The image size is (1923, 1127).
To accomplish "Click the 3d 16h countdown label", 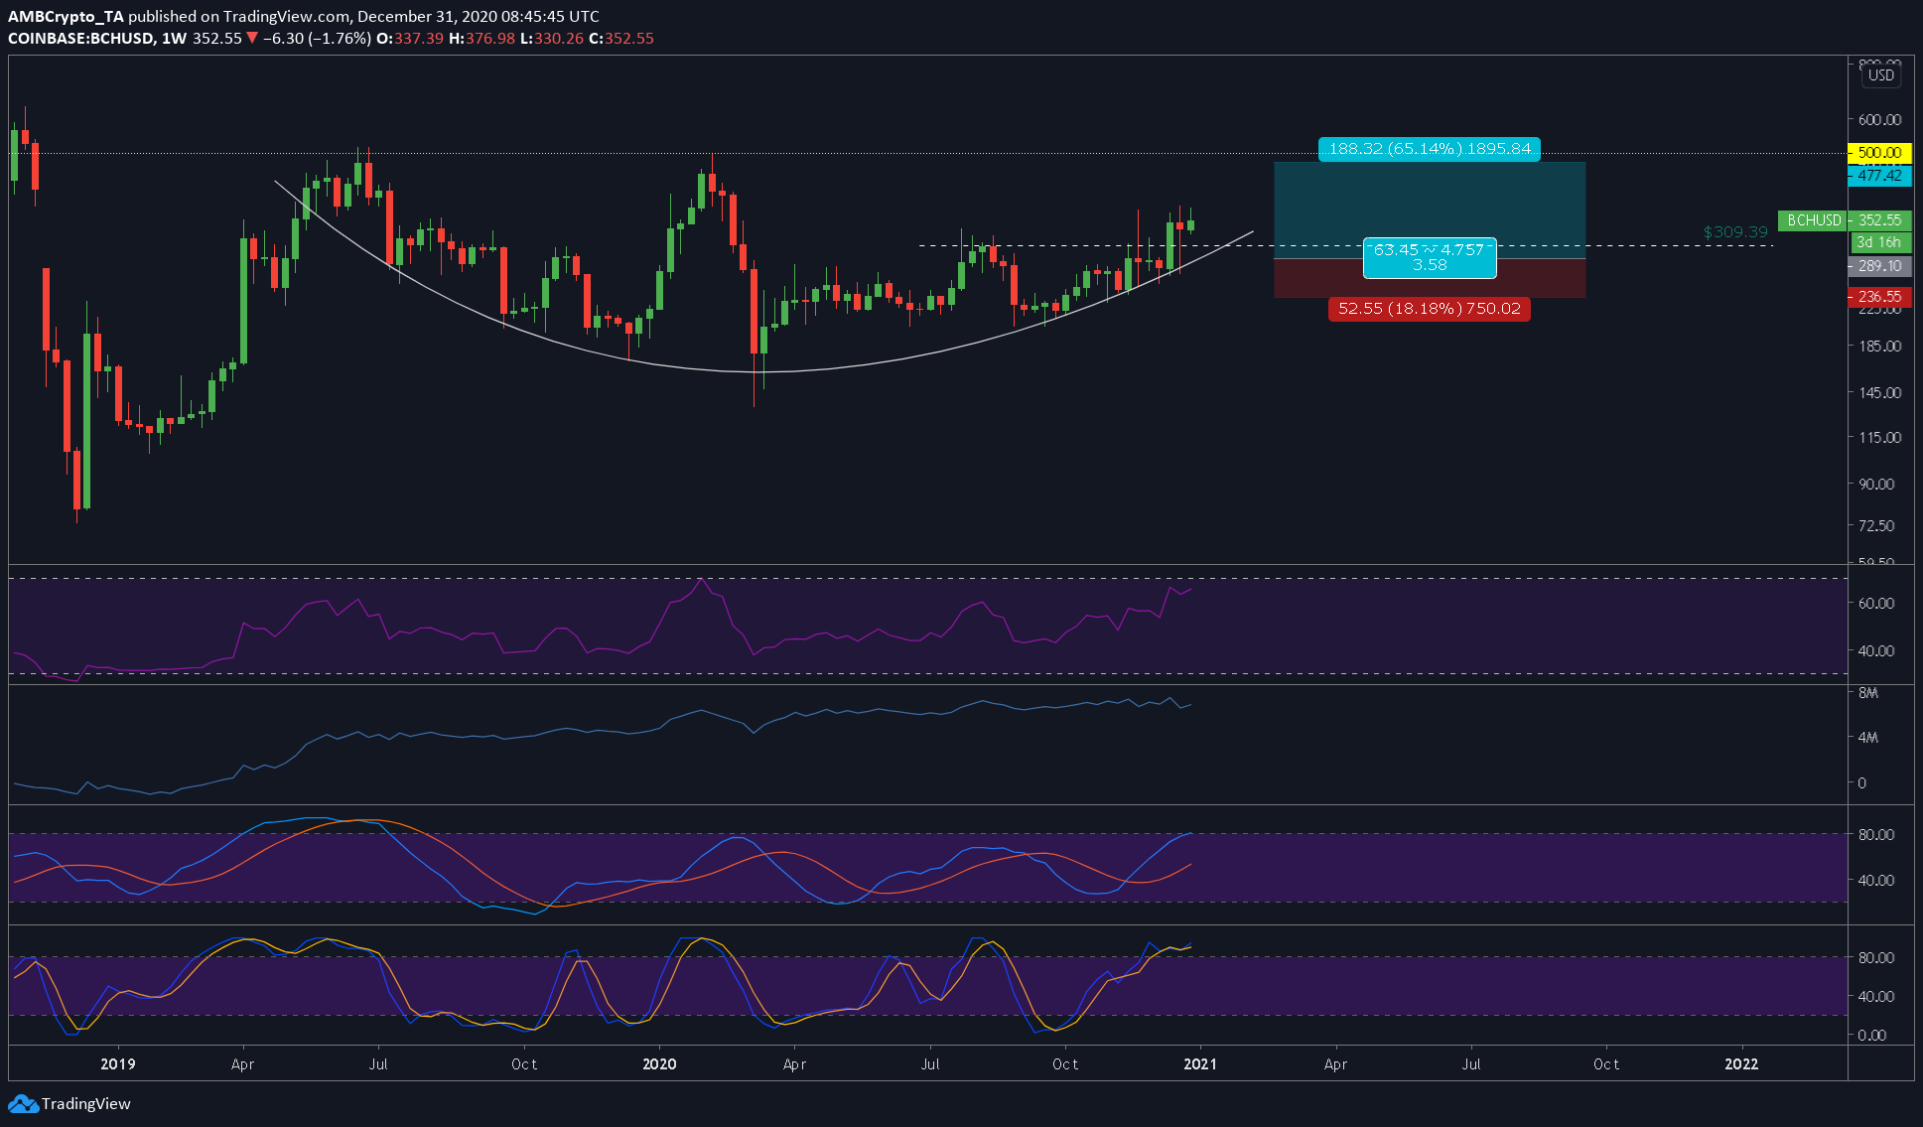I will [1879, 242].
